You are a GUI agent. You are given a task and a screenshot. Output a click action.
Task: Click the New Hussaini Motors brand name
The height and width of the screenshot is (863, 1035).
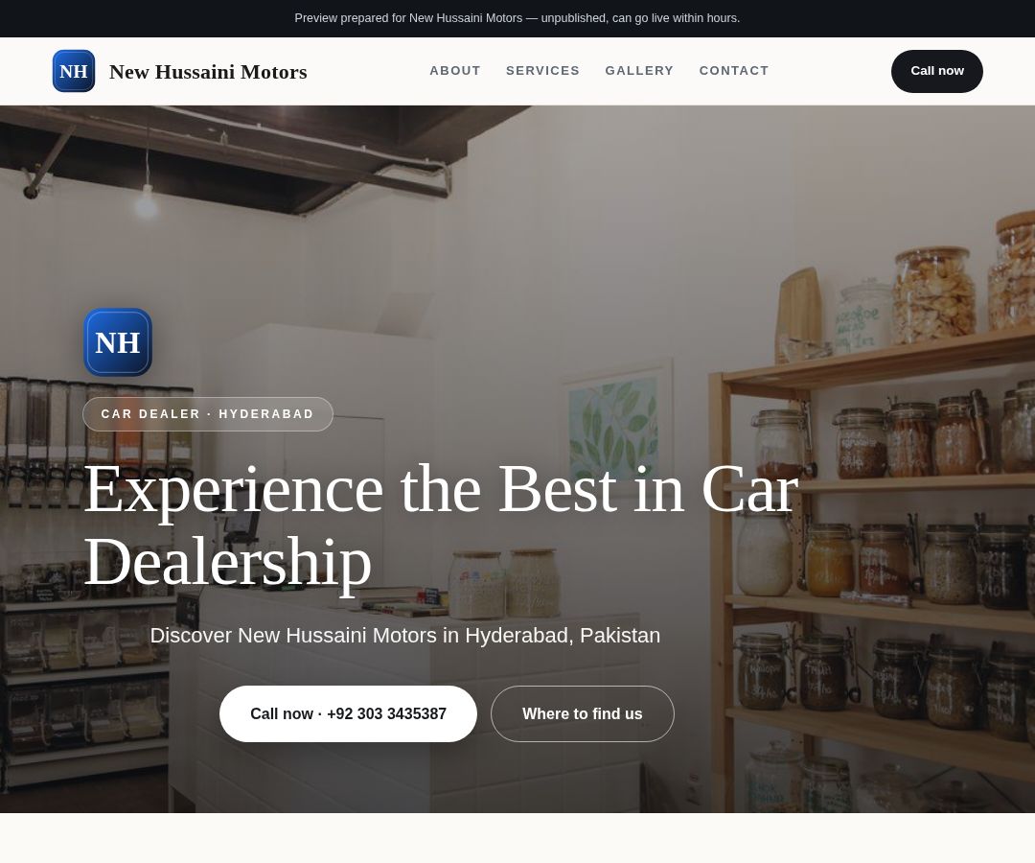(208, 71)
